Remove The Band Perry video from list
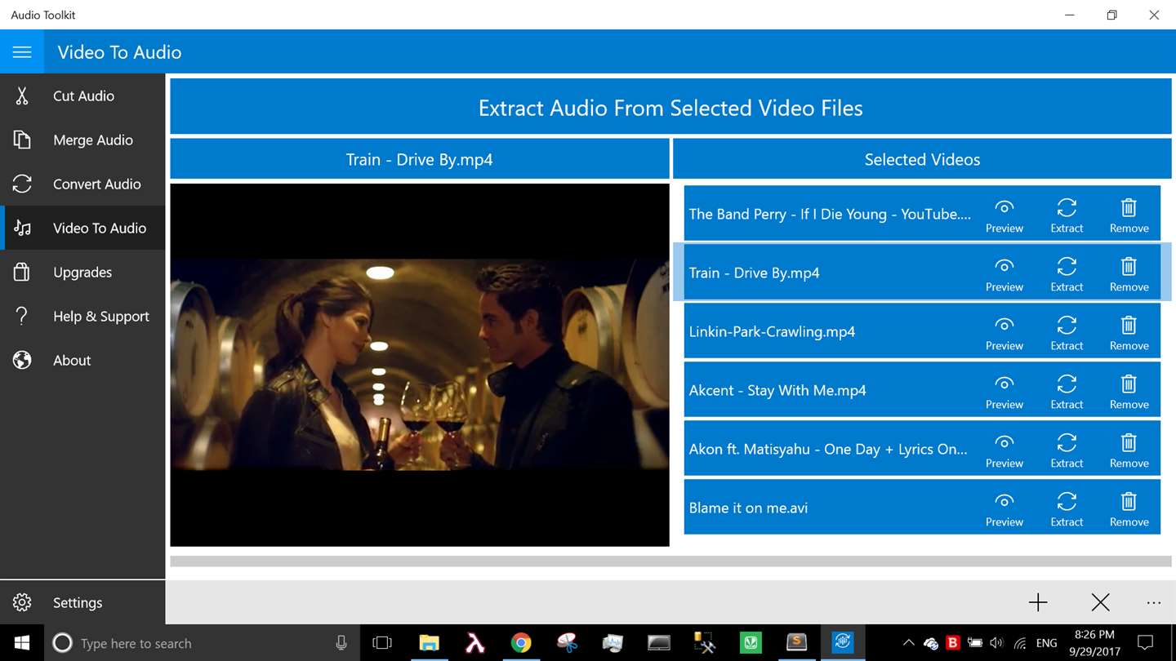This screenshot has width=1176, height=661. coord(1129,215)
